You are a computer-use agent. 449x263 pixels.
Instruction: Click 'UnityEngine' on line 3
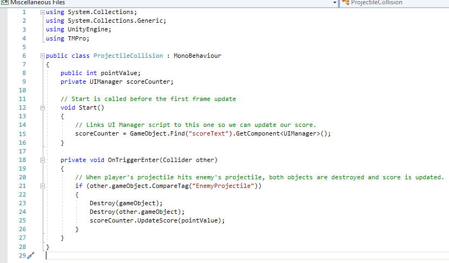tap(88, 29)
